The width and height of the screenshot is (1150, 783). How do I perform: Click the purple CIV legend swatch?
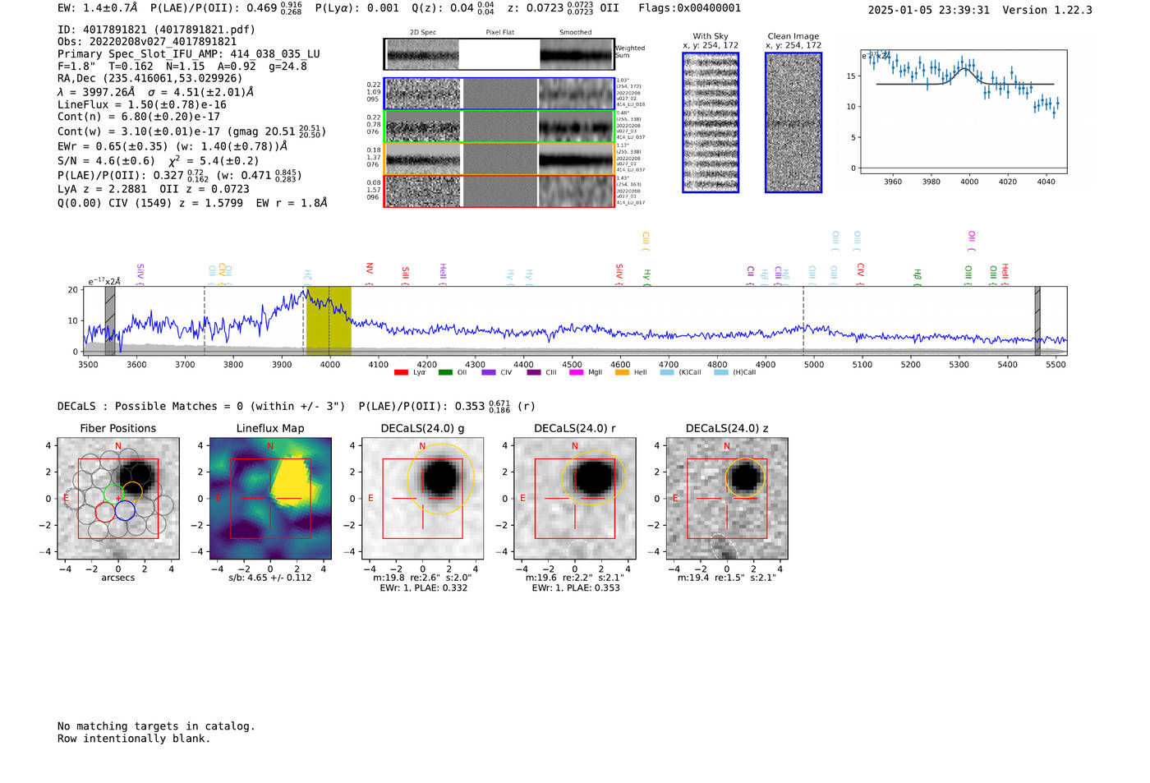[x=489, y=373]
